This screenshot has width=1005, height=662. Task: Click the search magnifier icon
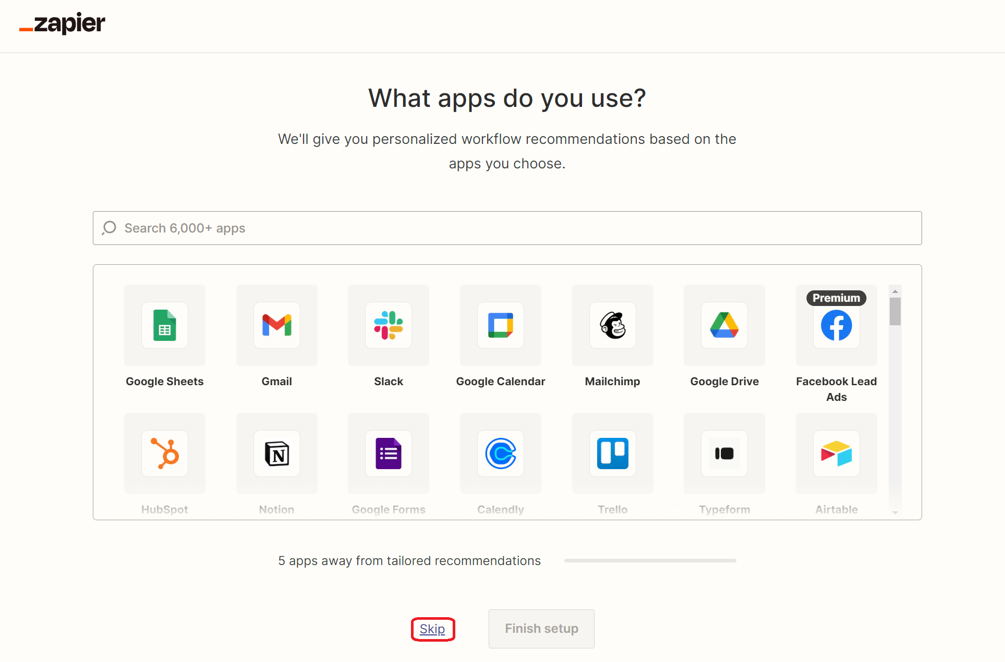coord(109,228)
